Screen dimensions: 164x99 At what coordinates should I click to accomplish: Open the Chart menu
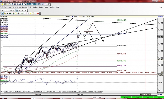19,7
